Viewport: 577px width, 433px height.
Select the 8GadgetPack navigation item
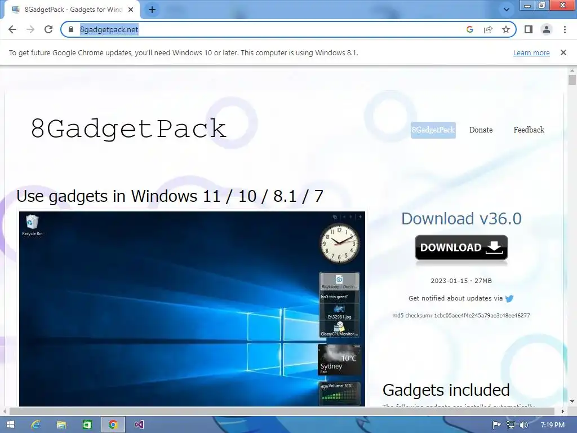[433, 130]
